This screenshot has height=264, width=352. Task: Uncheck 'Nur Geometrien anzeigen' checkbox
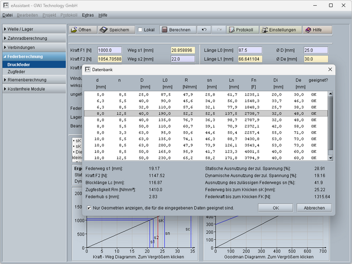coord(90,208)
